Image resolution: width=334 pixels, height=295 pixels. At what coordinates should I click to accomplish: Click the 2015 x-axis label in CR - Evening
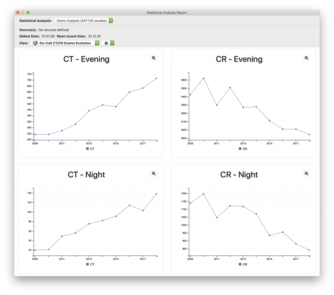click(269, 143)
